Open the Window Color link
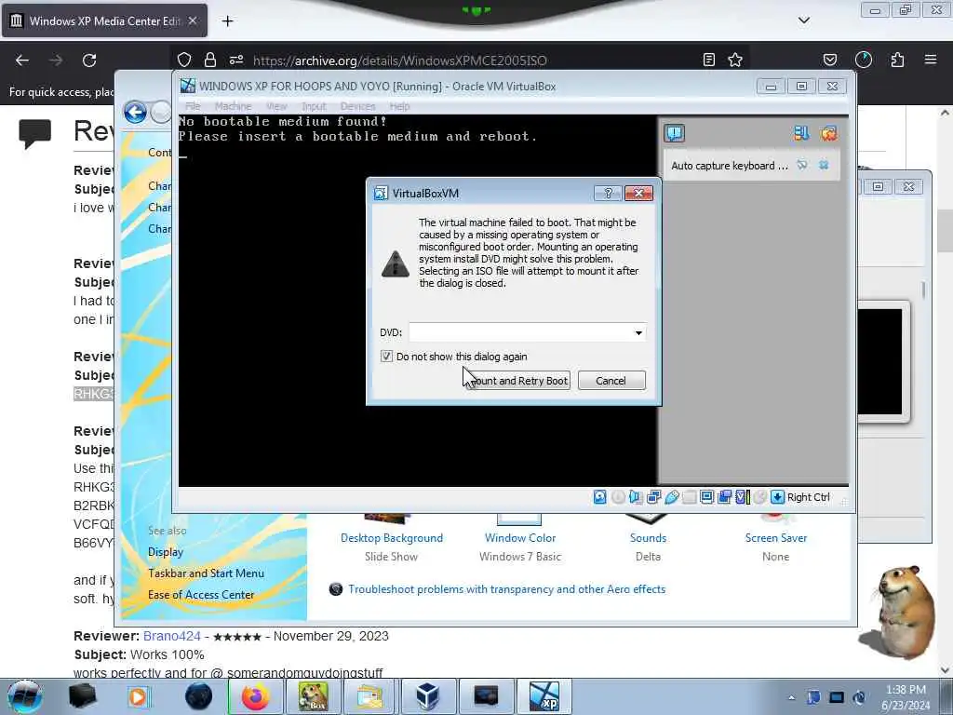Viewport: 953px width, 715px height. 520,538
